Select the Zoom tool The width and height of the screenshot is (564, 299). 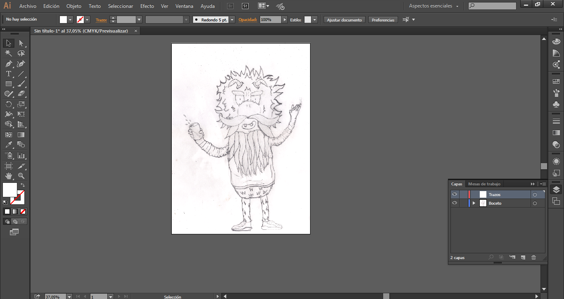click(21, 176)
